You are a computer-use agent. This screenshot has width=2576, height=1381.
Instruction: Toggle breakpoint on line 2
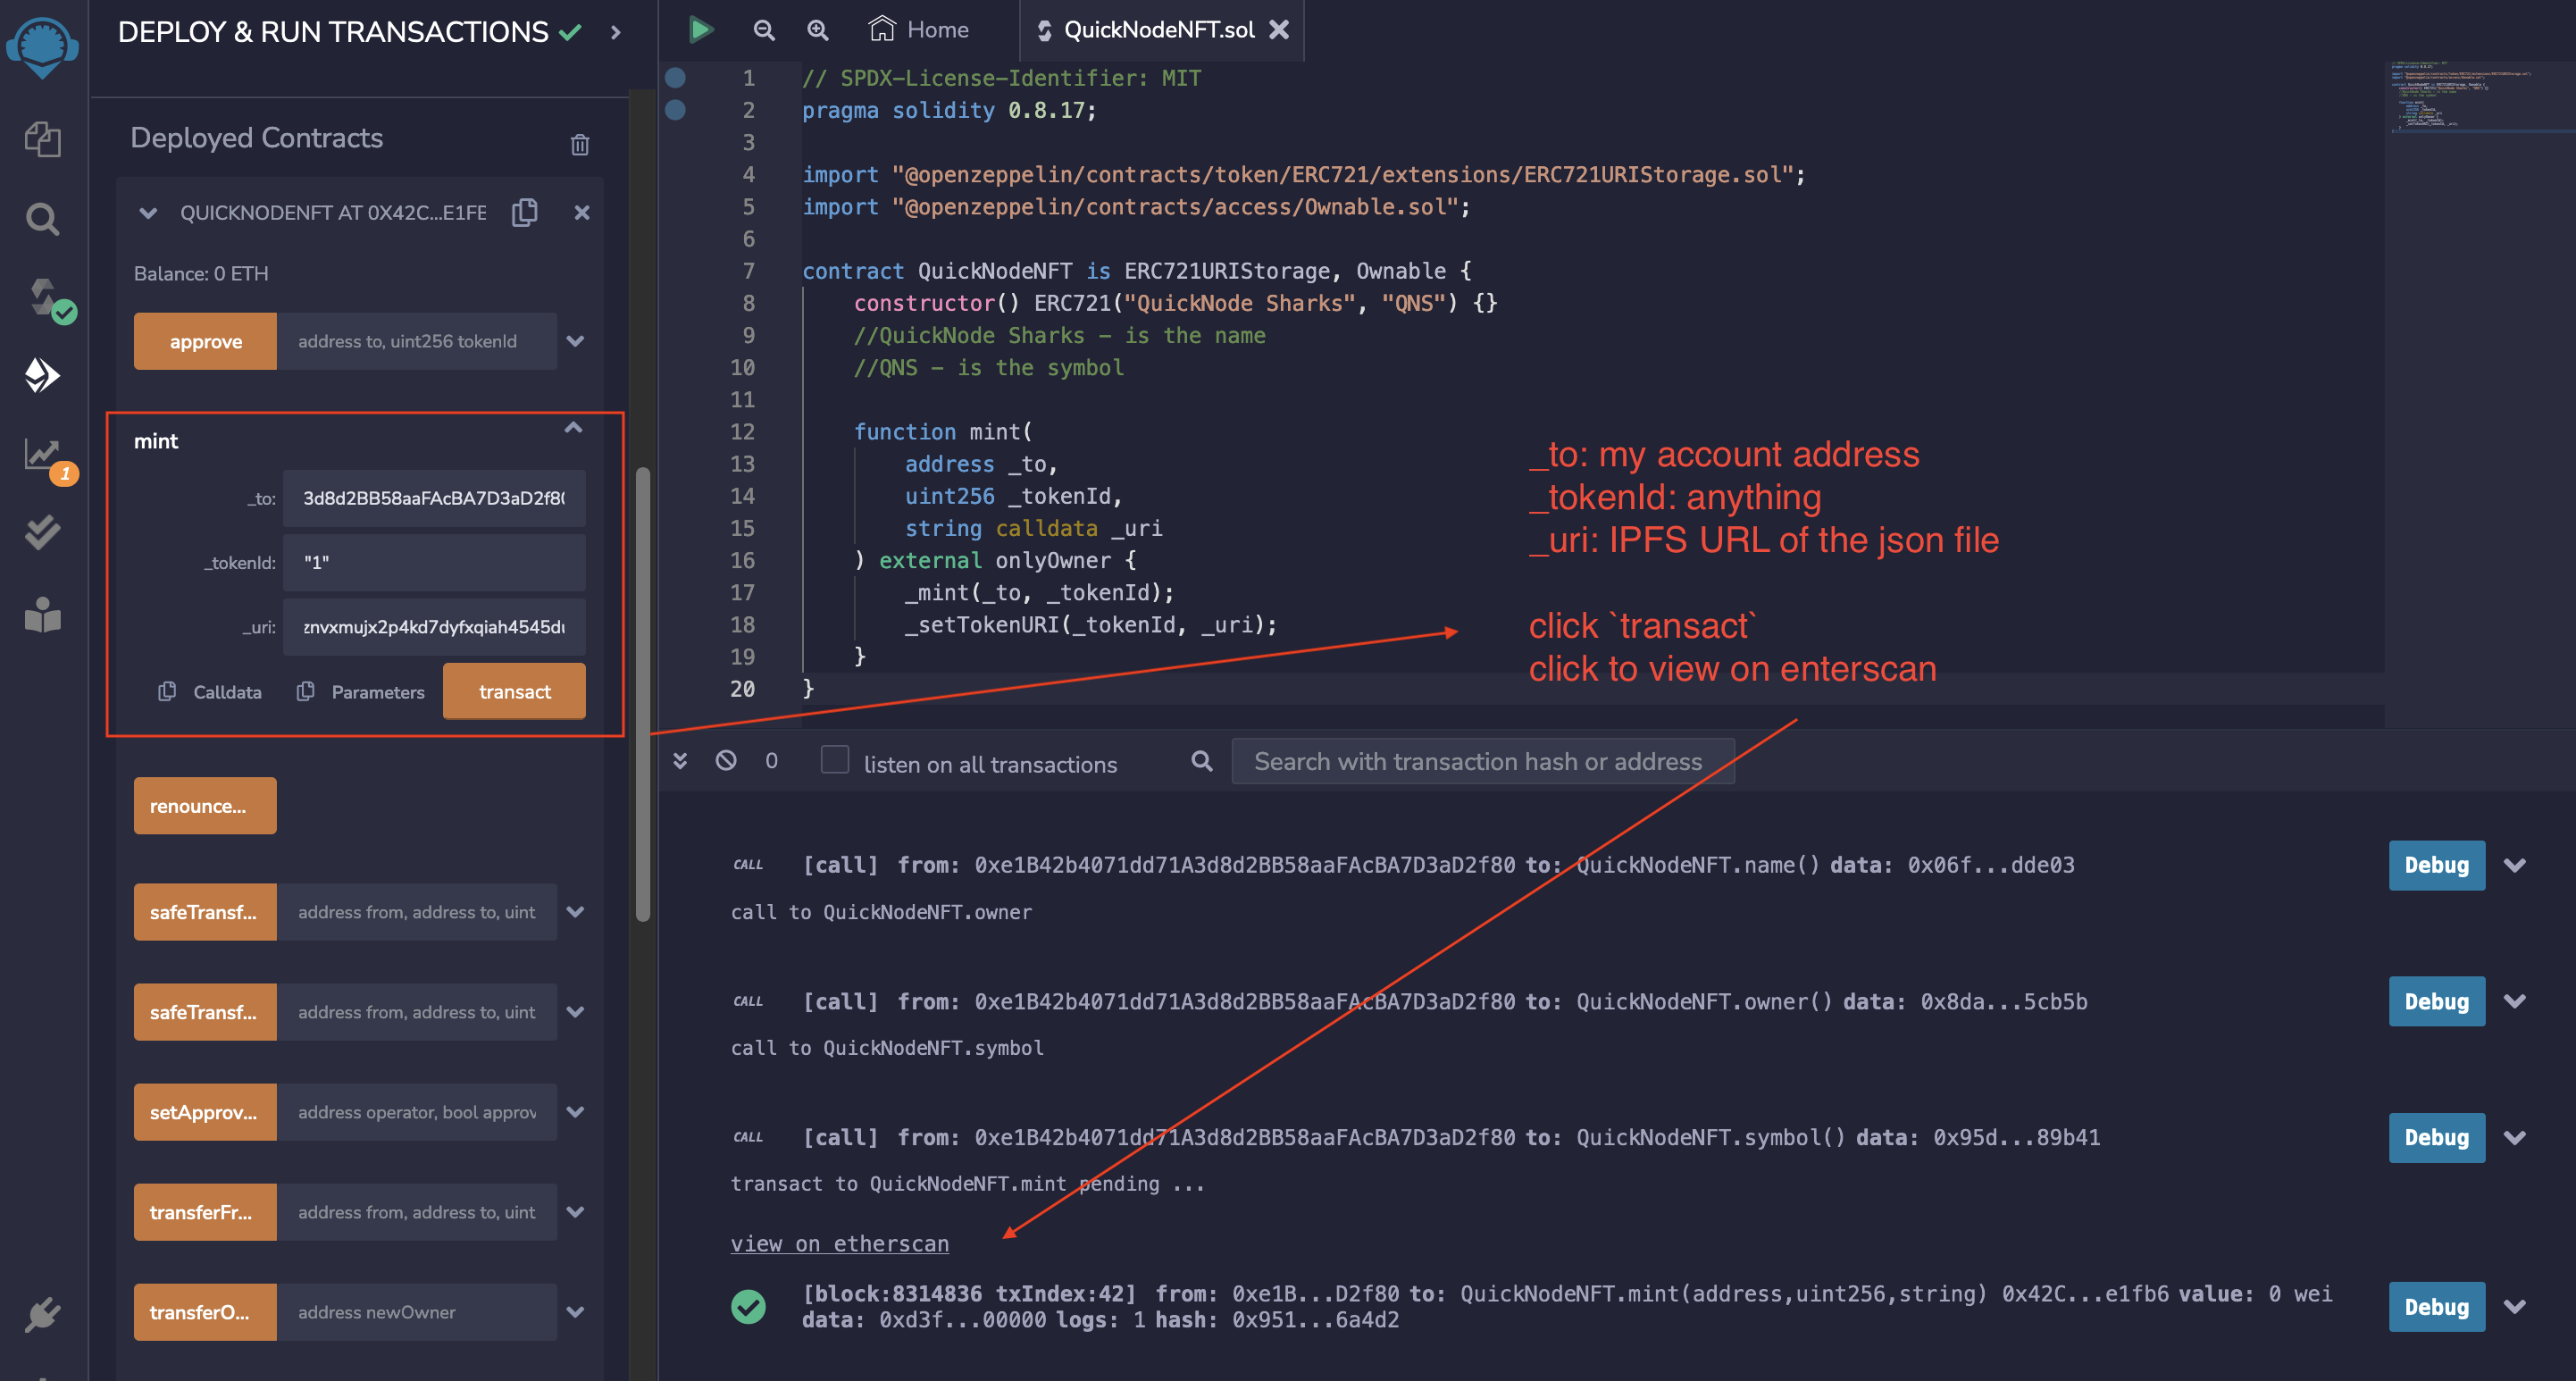[675, 109]
